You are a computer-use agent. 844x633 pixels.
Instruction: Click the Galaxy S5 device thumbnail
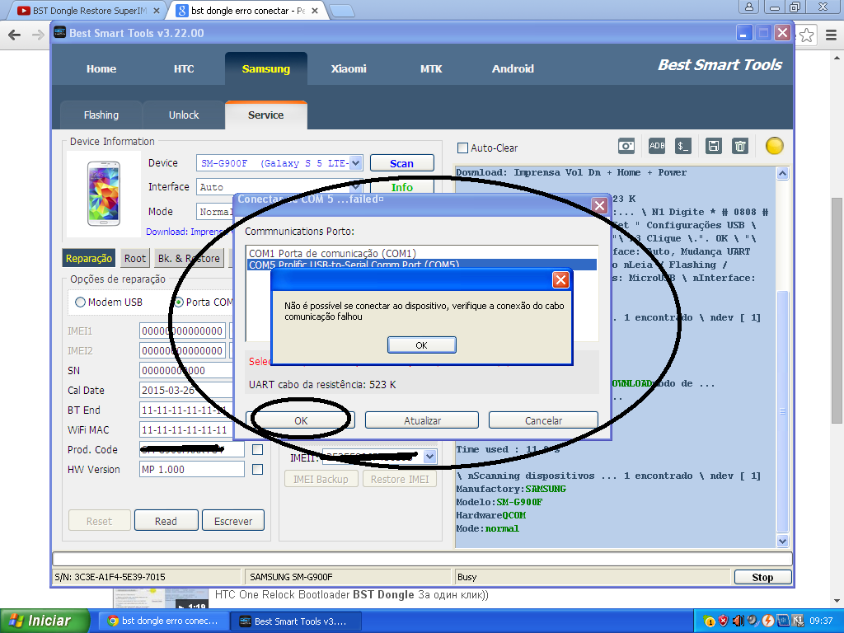tap(103, 194)
